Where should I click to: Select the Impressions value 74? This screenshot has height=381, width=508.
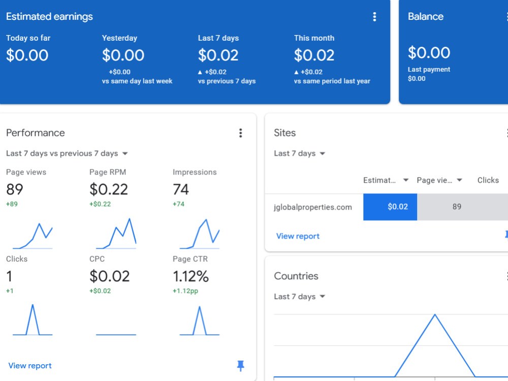[180, 190]
